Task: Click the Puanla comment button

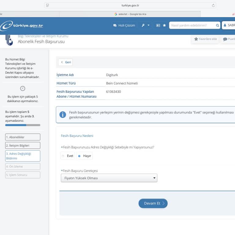Action: (x=229, y=39)
